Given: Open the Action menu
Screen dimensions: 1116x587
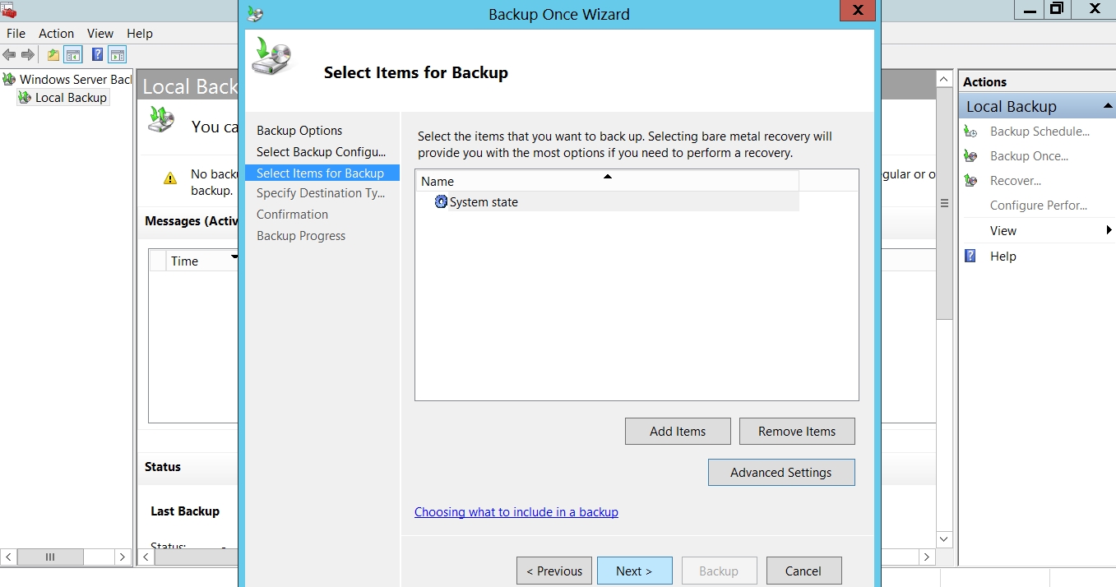Looking at the screenshot, I should pos(56,34).
